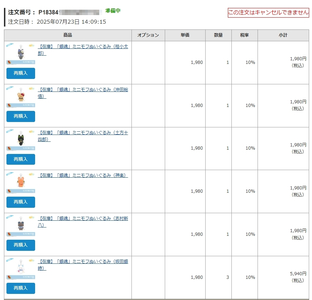Click the オプション column header
This screenshot has height=300, width=312.
click(148, 35)
